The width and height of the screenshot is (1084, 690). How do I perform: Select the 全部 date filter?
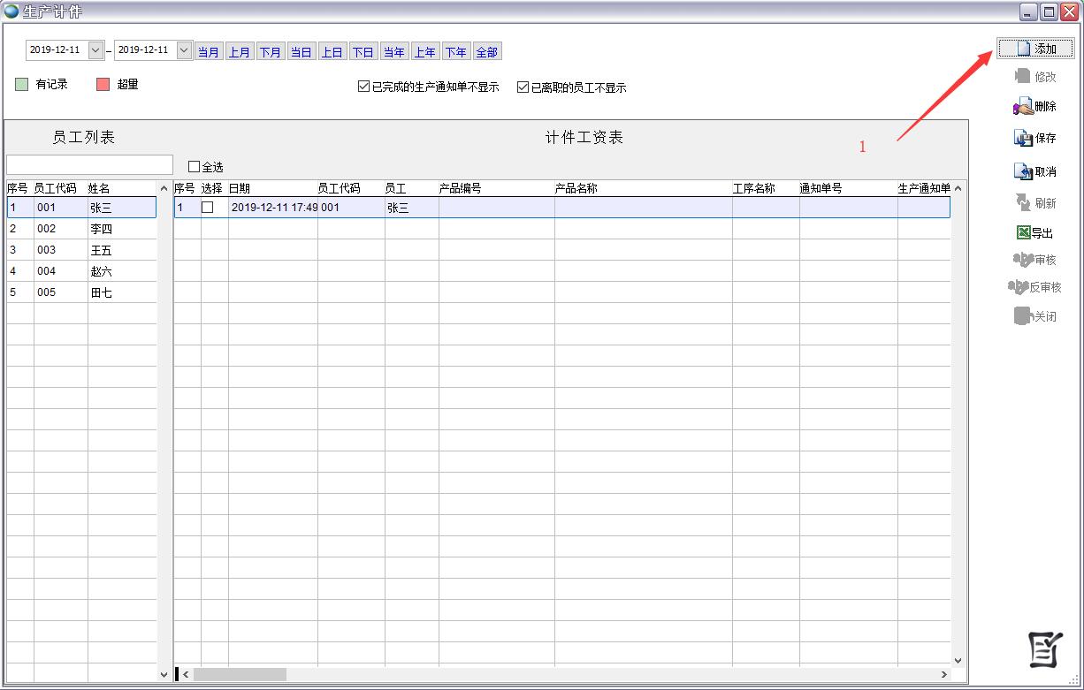[x=487, y=52]
